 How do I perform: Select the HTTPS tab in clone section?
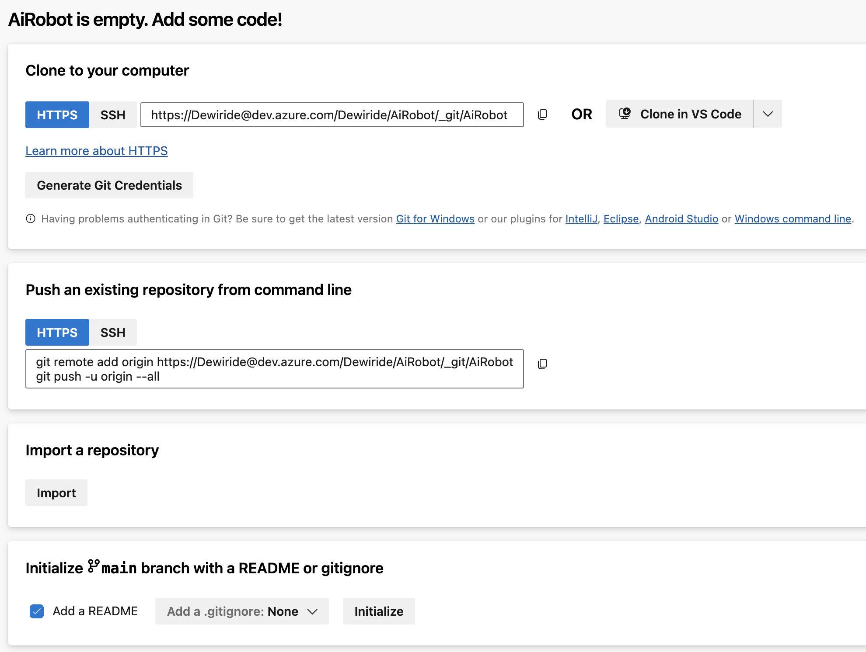[57, 114]
